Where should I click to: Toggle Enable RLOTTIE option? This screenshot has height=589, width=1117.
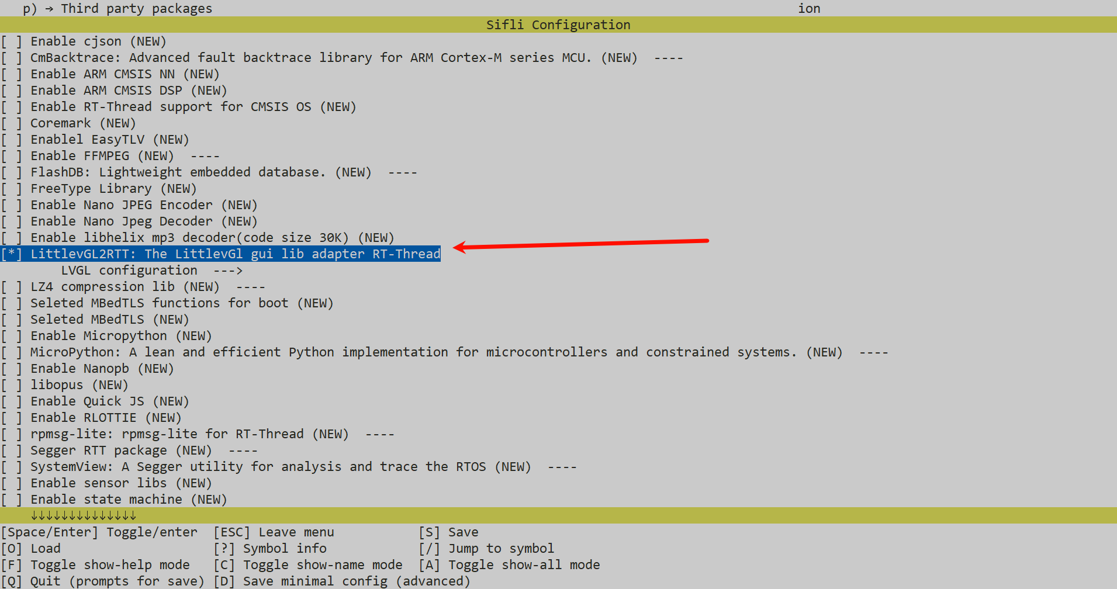click(12, 418)
